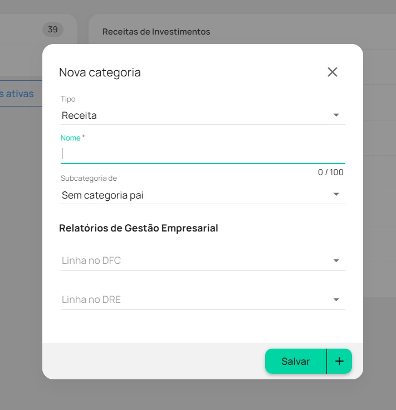The image size is (396, 410).
Task: Click the plus icon beside Salvar
Action: [x=339, y=361]
